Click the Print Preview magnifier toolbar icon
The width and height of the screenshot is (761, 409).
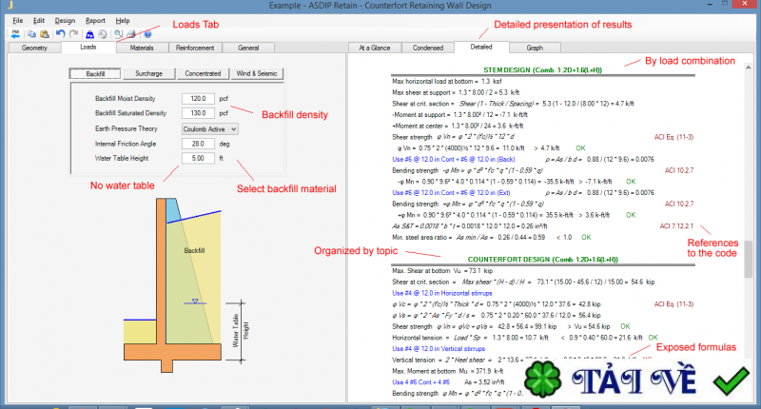click(118, 34)
